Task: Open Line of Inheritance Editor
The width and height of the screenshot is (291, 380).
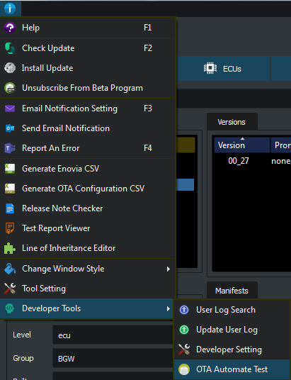Action: 87,248
